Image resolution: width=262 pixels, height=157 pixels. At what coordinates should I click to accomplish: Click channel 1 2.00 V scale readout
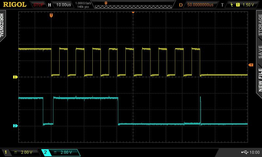click(x=27, y=152)
